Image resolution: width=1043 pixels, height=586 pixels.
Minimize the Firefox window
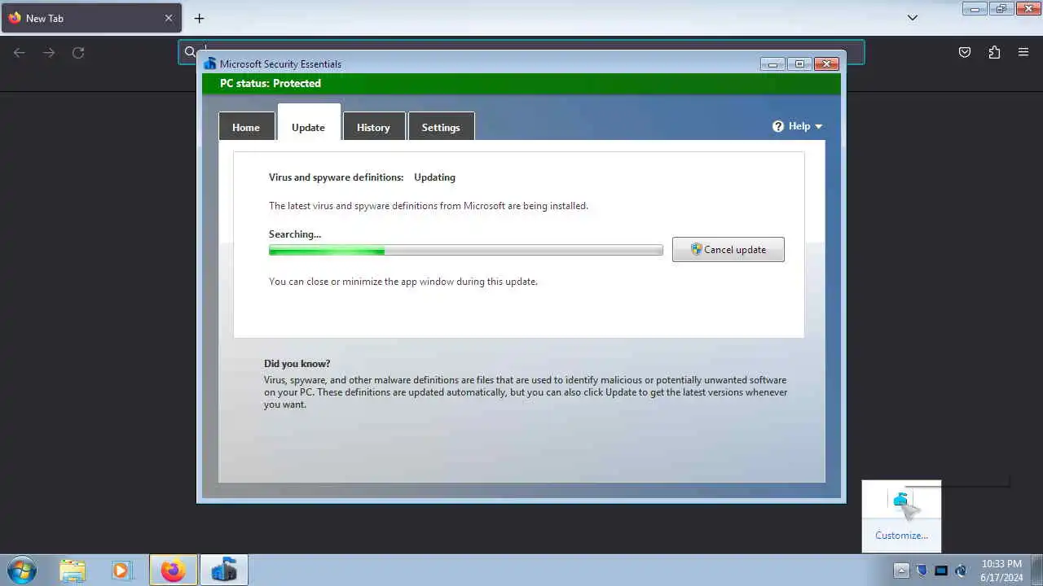tap(975, 9)
